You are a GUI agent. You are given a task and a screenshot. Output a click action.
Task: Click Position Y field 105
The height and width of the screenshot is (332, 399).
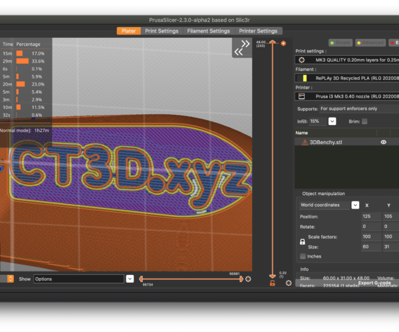point(391,216)
